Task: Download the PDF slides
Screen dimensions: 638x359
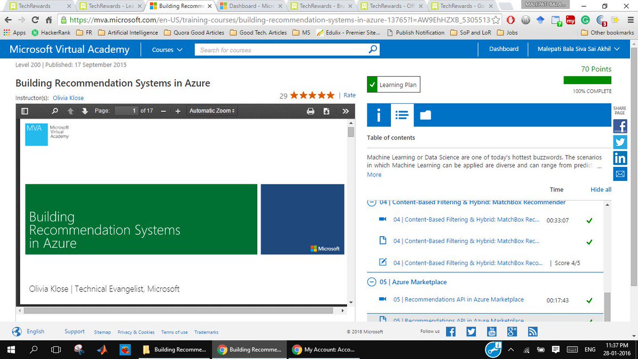Action: (326, 111)
